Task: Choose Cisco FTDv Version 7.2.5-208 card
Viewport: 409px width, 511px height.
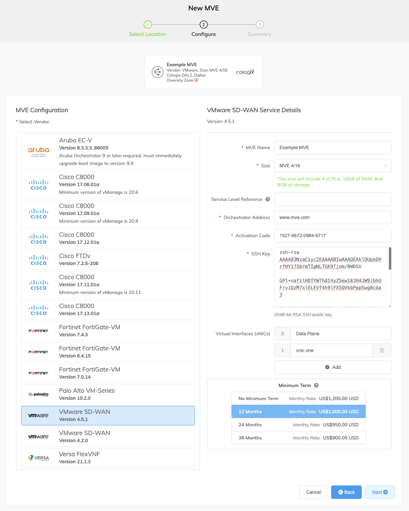Action: click(x=108, y=260)
